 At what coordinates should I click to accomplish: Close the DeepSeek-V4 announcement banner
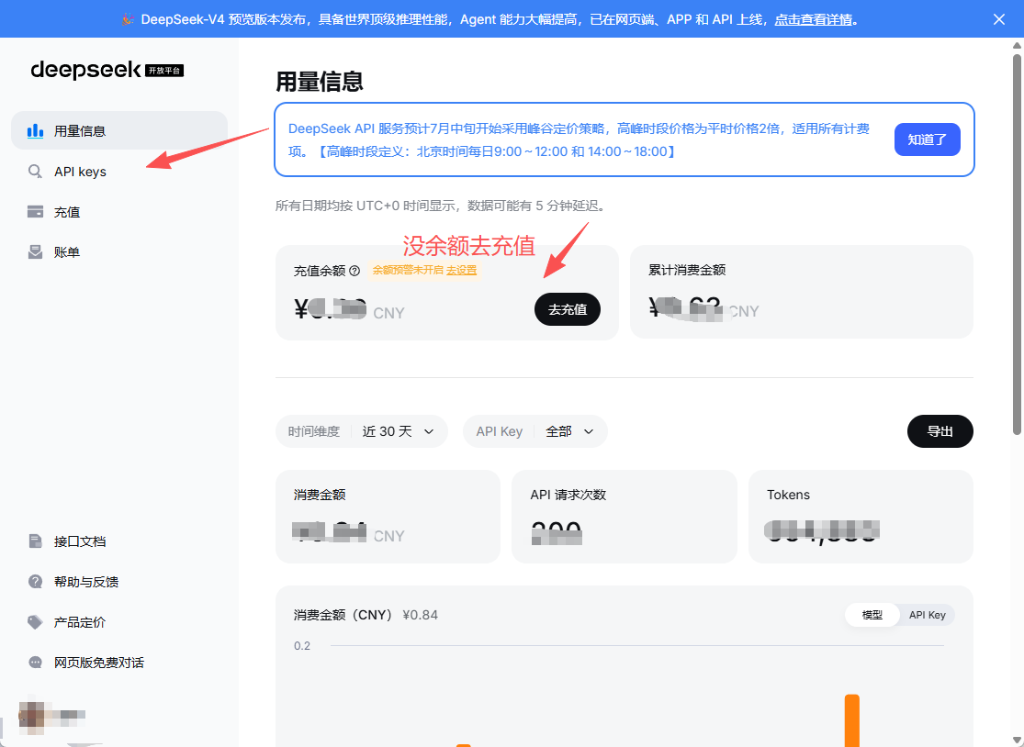click(998, 19)
